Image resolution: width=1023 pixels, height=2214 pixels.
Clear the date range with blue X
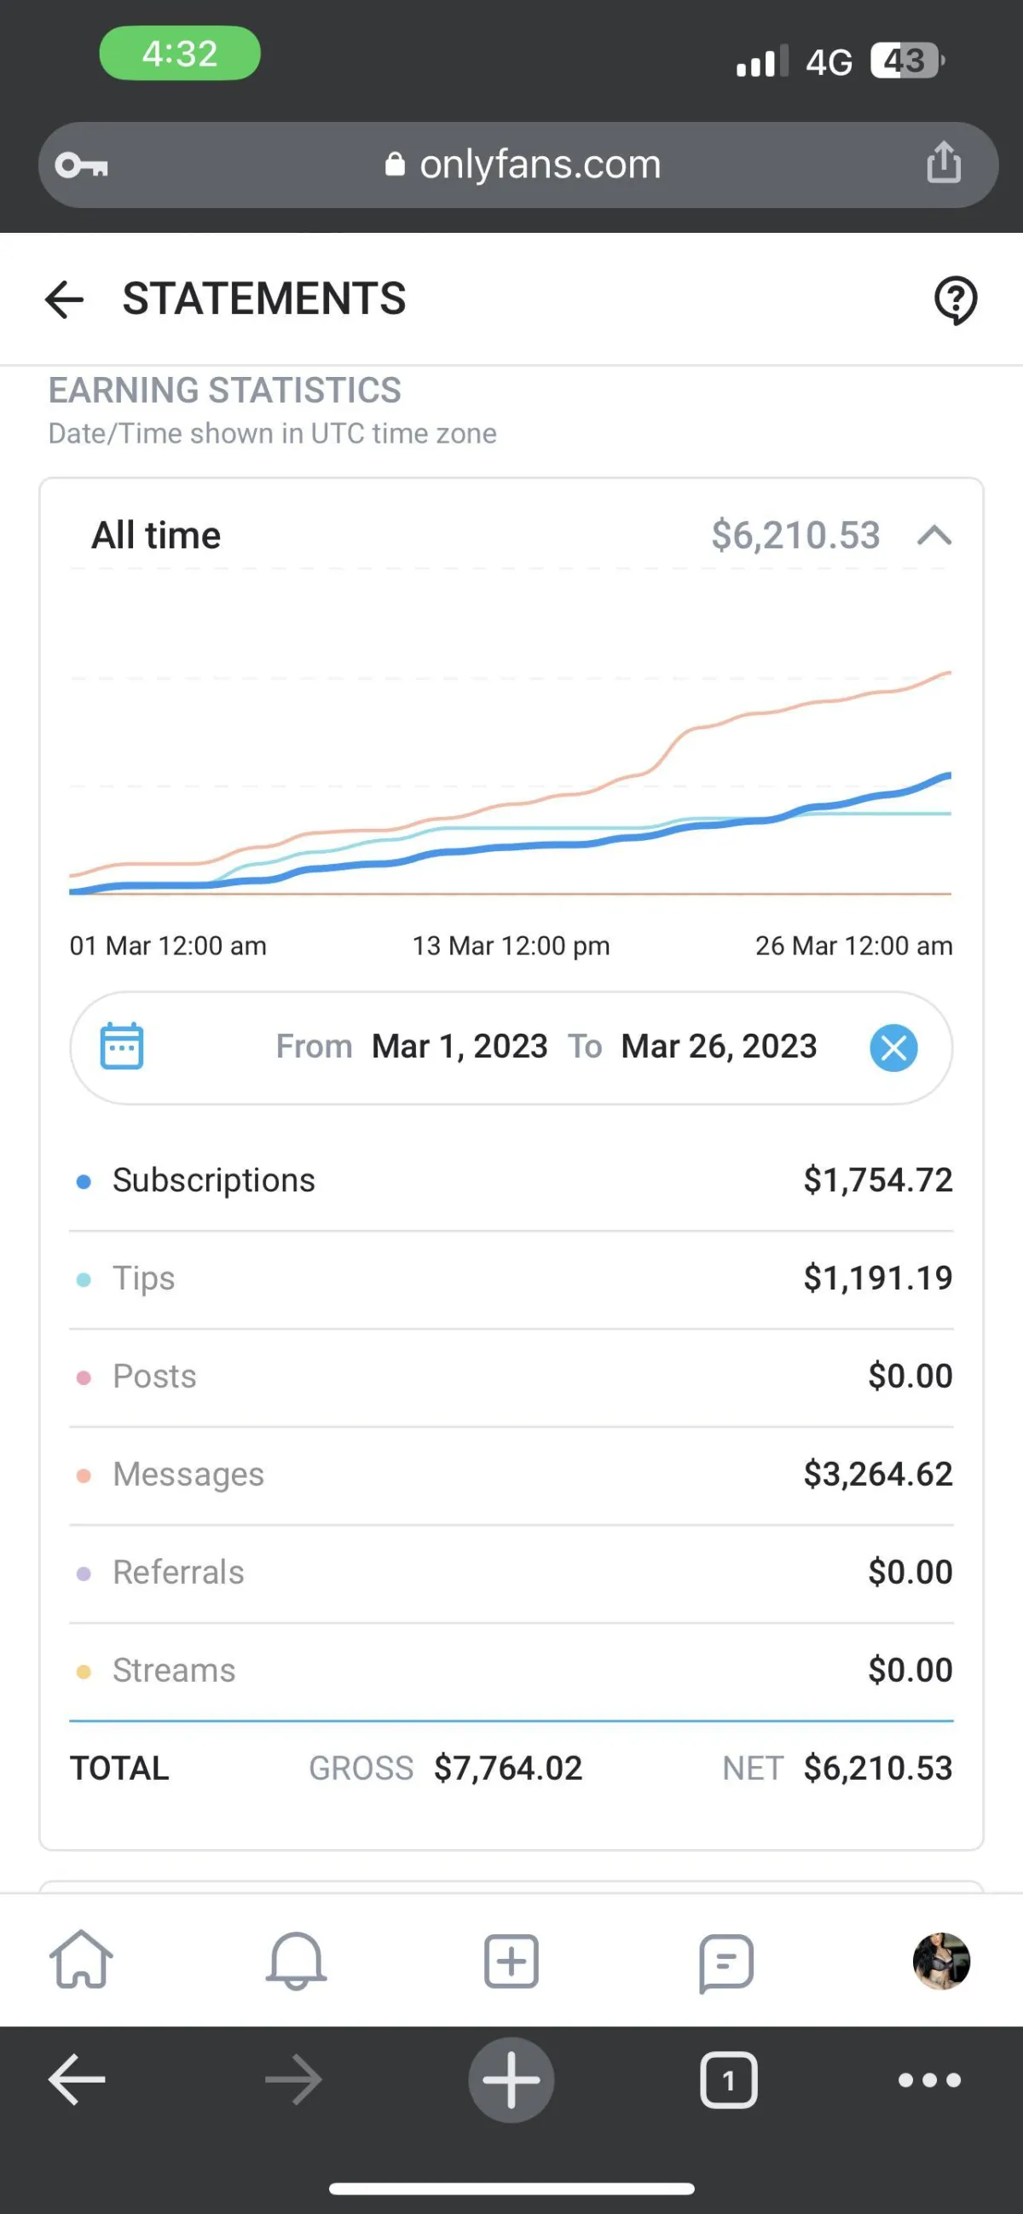click(893, 1047)
